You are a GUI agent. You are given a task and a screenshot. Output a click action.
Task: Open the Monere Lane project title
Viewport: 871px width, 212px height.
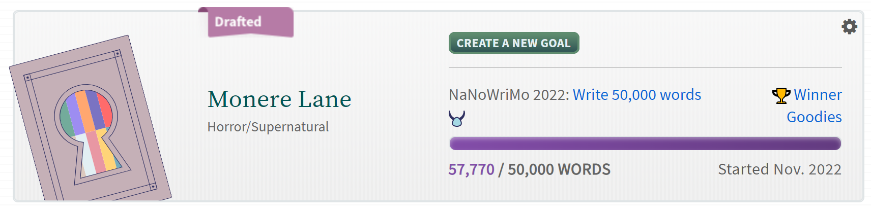click(279, 99)
